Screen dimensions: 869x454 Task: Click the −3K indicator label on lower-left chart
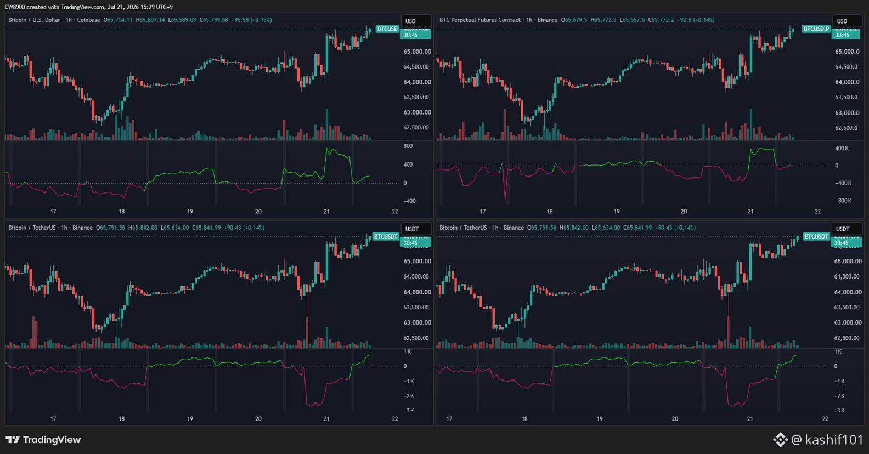pyautogui.click(x=409, y=411)
